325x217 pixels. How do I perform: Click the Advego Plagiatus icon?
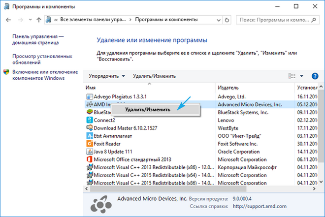[90, 96]
